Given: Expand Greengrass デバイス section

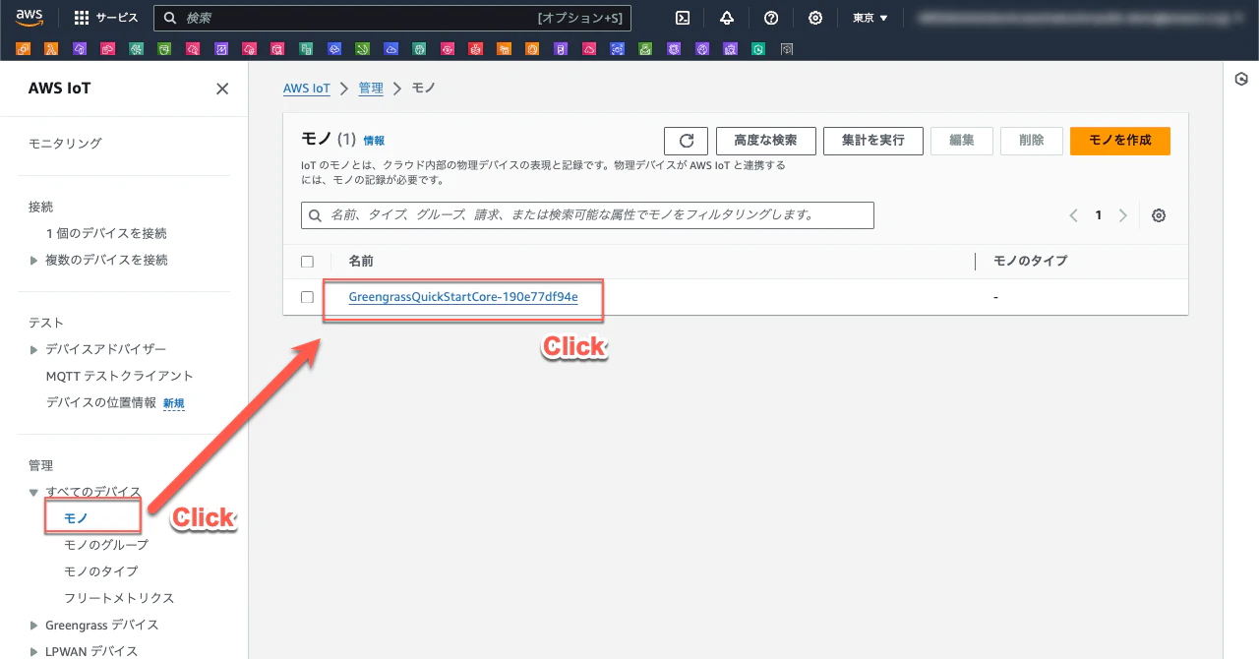Looking at the screenshot, I should [34, 626].
